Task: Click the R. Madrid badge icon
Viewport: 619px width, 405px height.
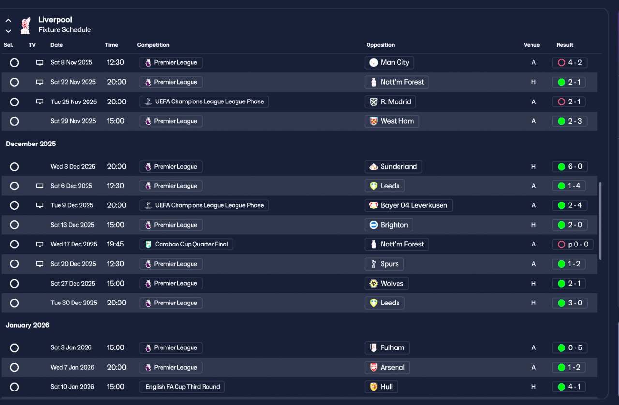Action: point(373,102)
